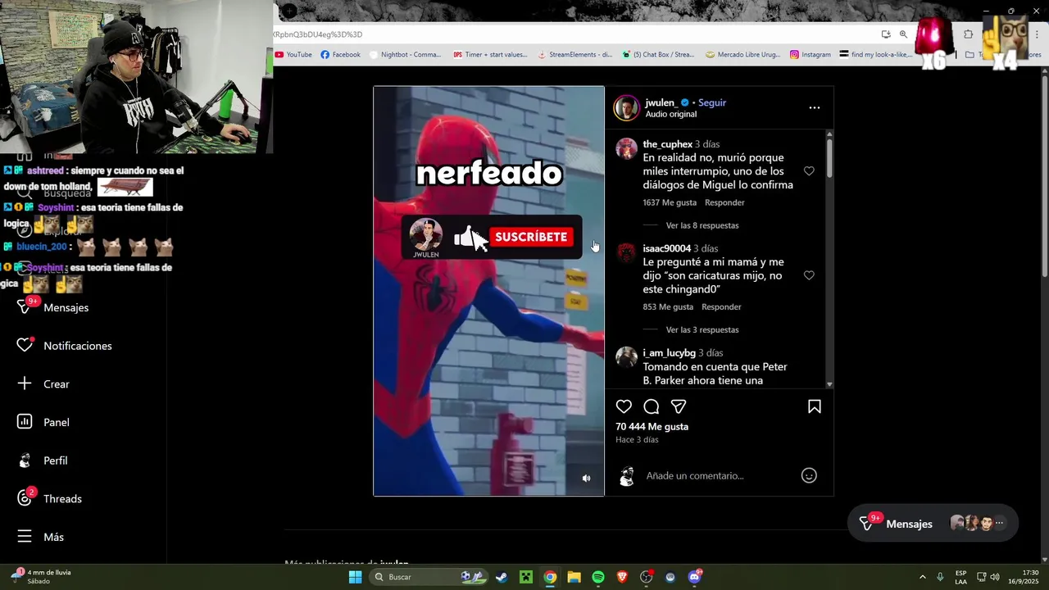Open the Facebook bookmark
Viewport: 1049px width, 590px height.
pos(340,55)
